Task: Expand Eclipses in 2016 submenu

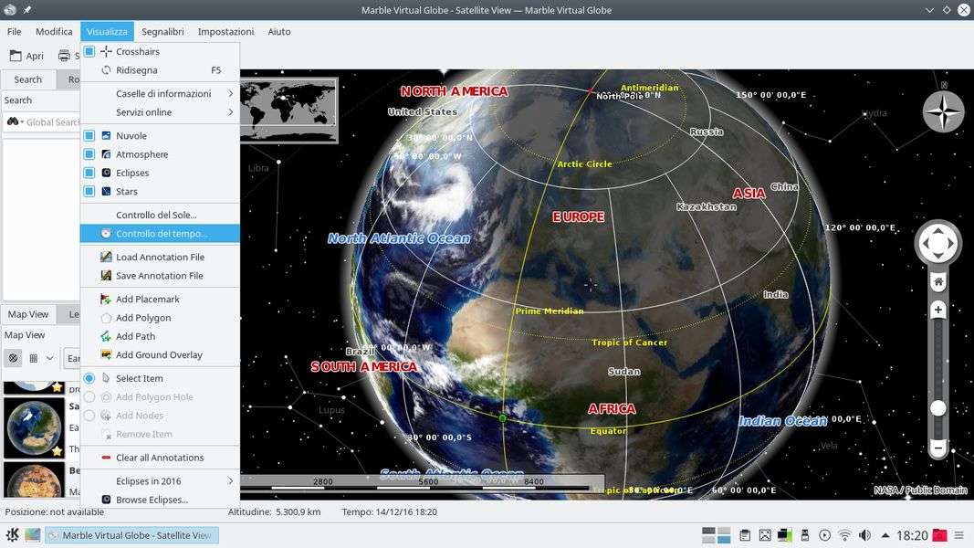Action: coord(148,481)
